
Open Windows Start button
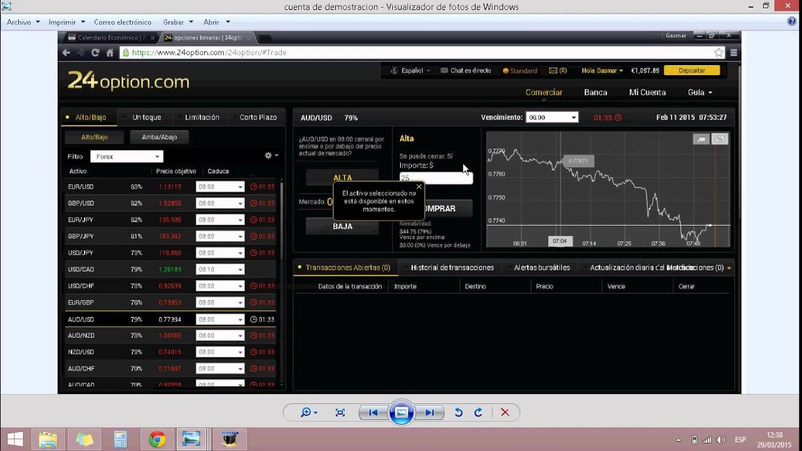point(15,439)
